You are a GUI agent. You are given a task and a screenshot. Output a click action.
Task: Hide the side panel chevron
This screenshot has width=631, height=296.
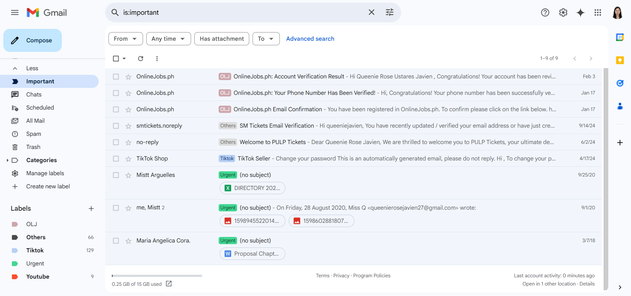620,287
